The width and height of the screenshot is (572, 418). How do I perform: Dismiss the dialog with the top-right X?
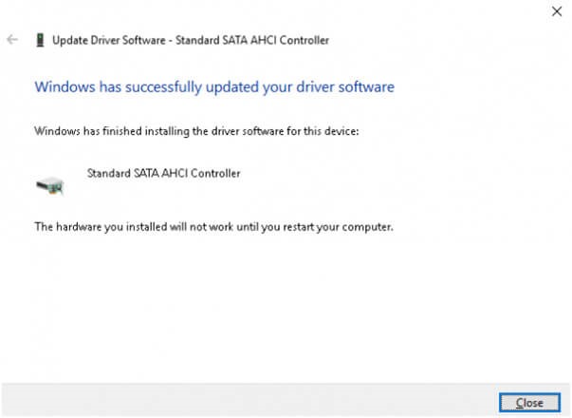(x=556, y=11)
